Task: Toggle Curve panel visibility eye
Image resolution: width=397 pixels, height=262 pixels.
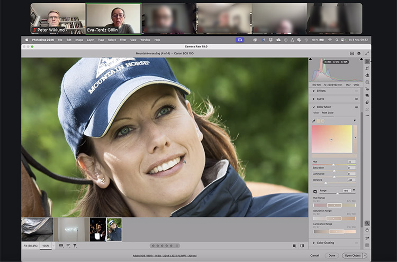Action: coord(356,99)
